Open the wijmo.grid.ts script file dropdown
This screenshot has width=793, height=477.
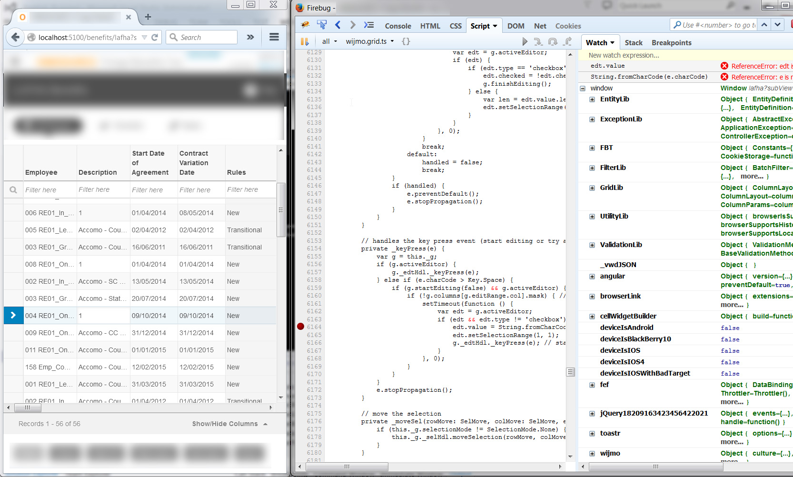(370, 41)
